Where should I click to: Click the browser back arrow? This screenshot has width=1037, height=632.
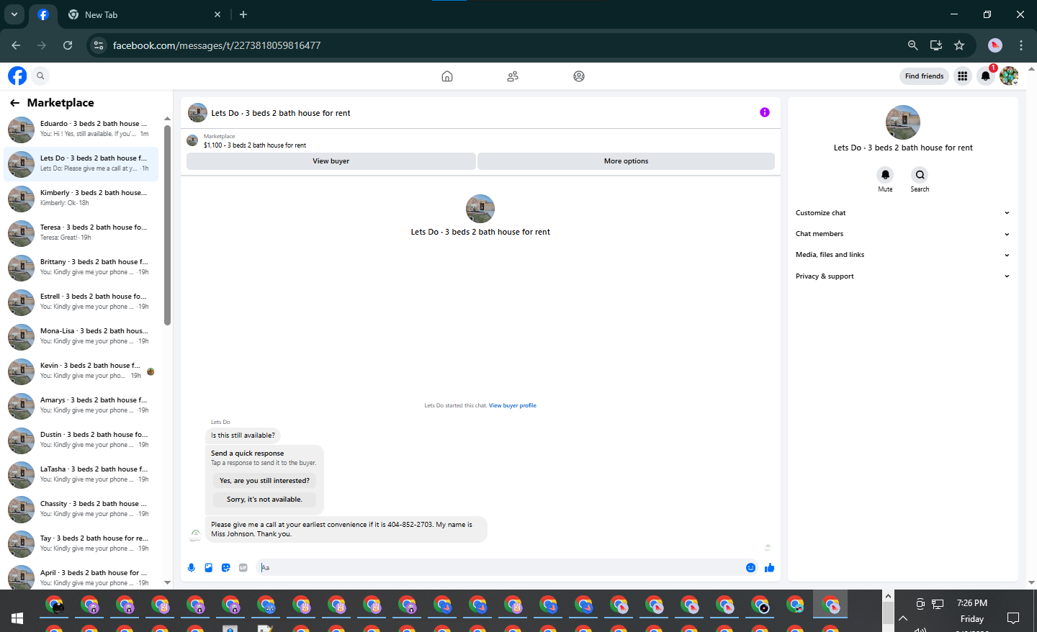coord(16,45)
